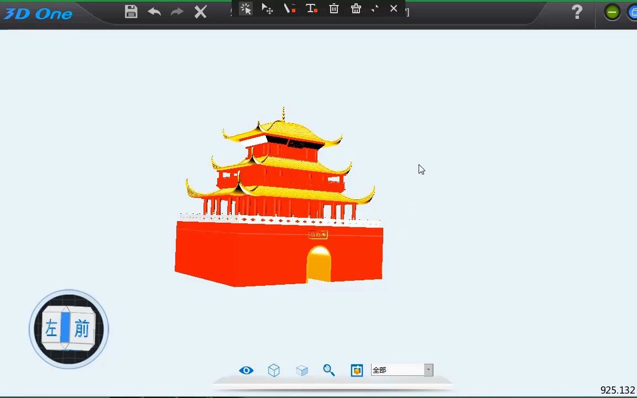Image resolution: width=637 pixels, height=398 pixels.
Task: Toggle wireframe view with the outline cube
Action: tap(274, 370)
